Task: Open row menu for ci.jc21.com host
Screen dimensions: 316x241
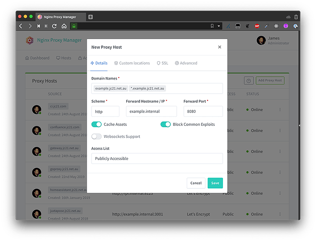Action: coord(280,109)
